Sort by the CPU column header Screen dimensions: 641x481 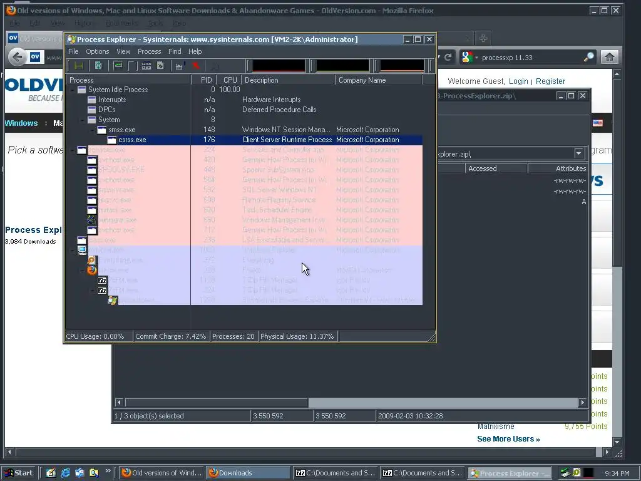pyautogui.click(x=228, y=80)
